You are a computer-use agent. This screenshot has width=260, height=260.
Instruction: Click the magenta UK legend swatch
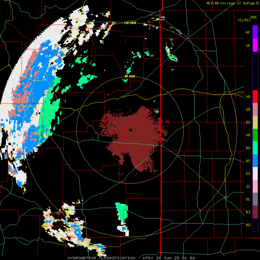[x=255, y=45]
